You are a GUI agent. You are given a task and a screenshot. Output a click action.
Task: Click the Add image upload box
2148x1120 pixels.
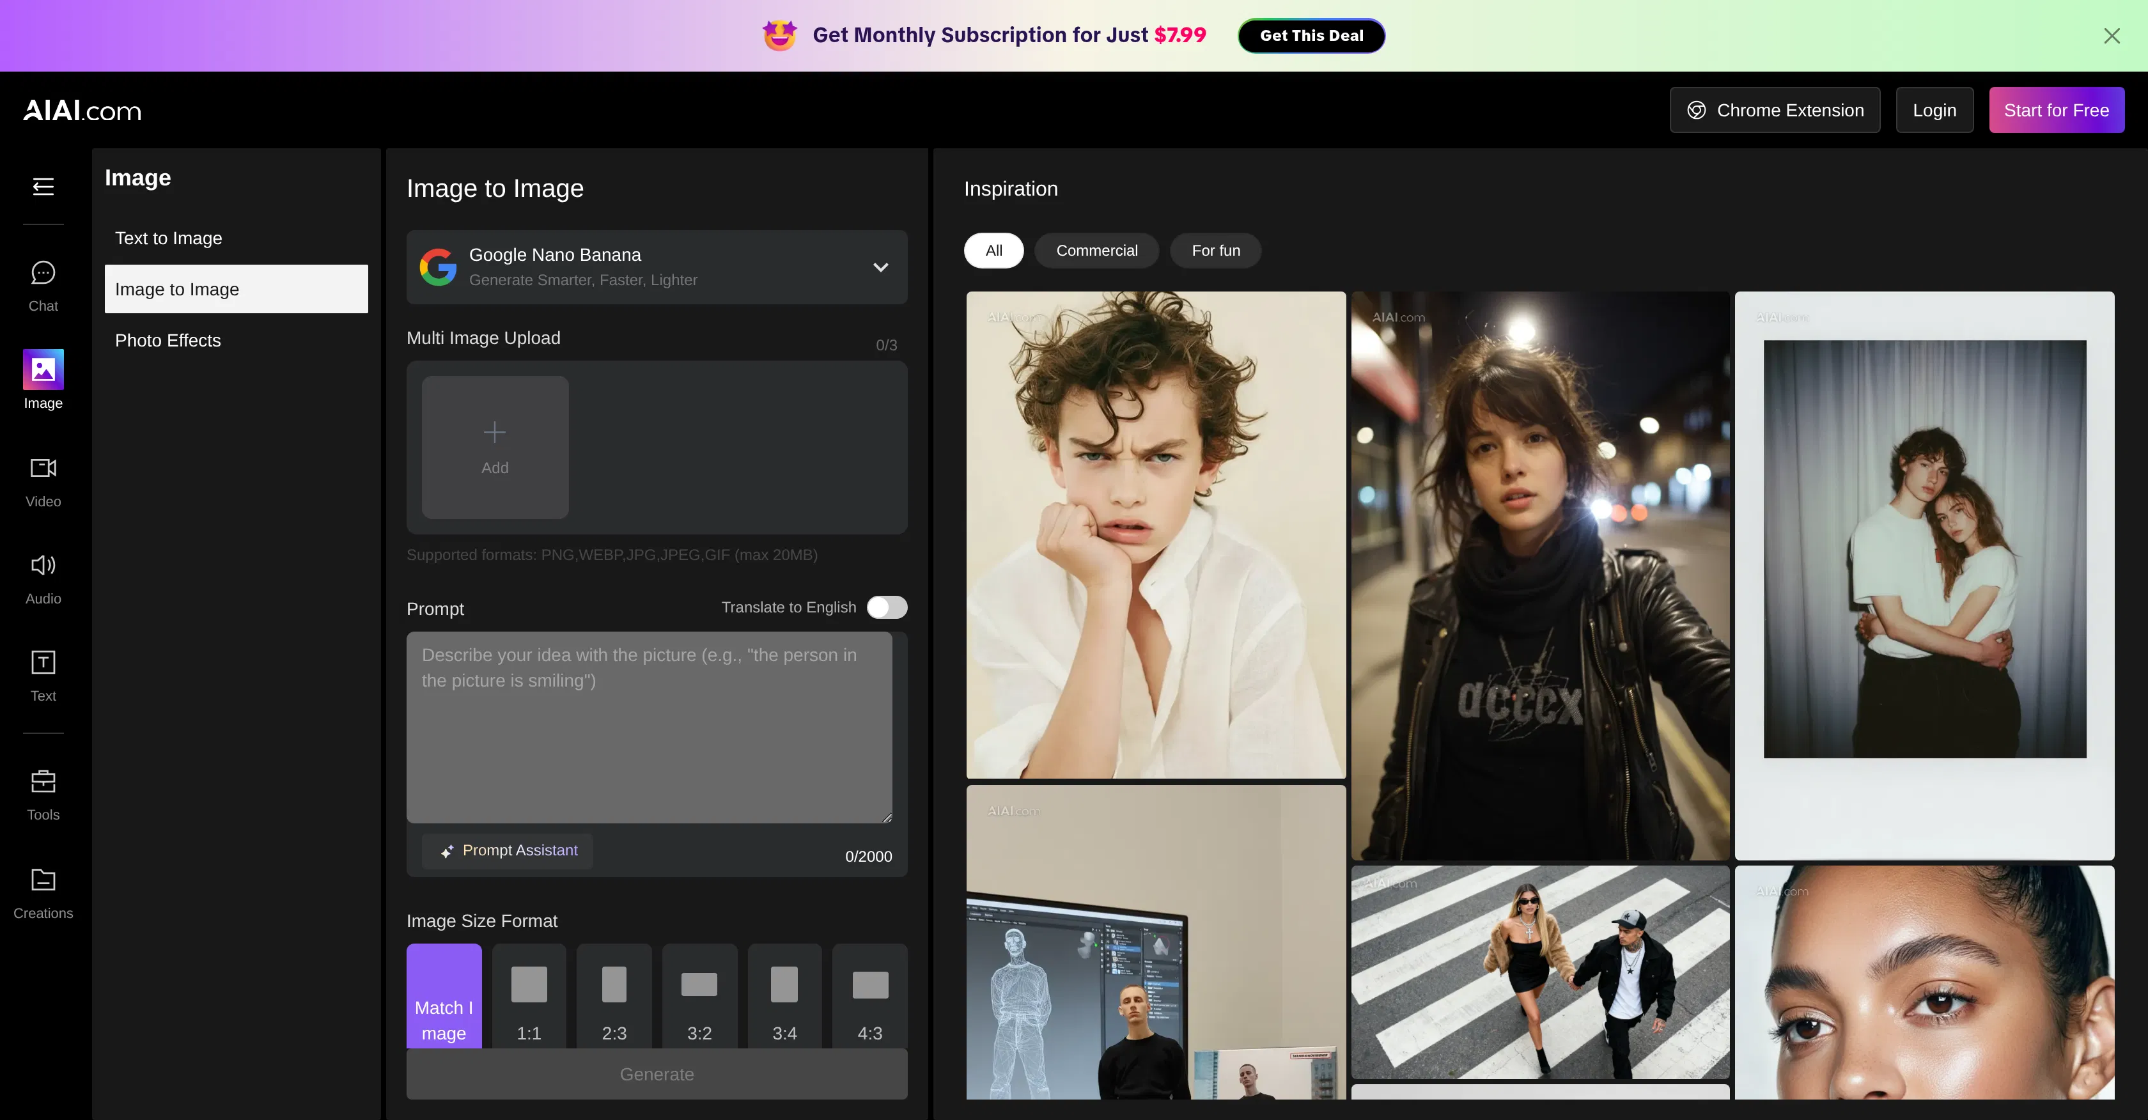tap(494, 448)
